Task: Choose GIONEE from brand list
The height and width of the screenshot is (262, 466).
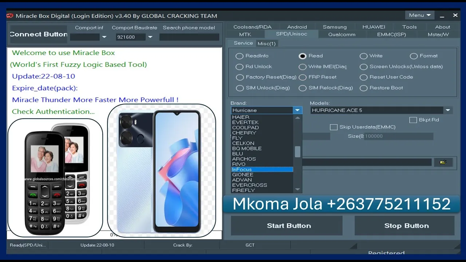Action: [262, 175]
